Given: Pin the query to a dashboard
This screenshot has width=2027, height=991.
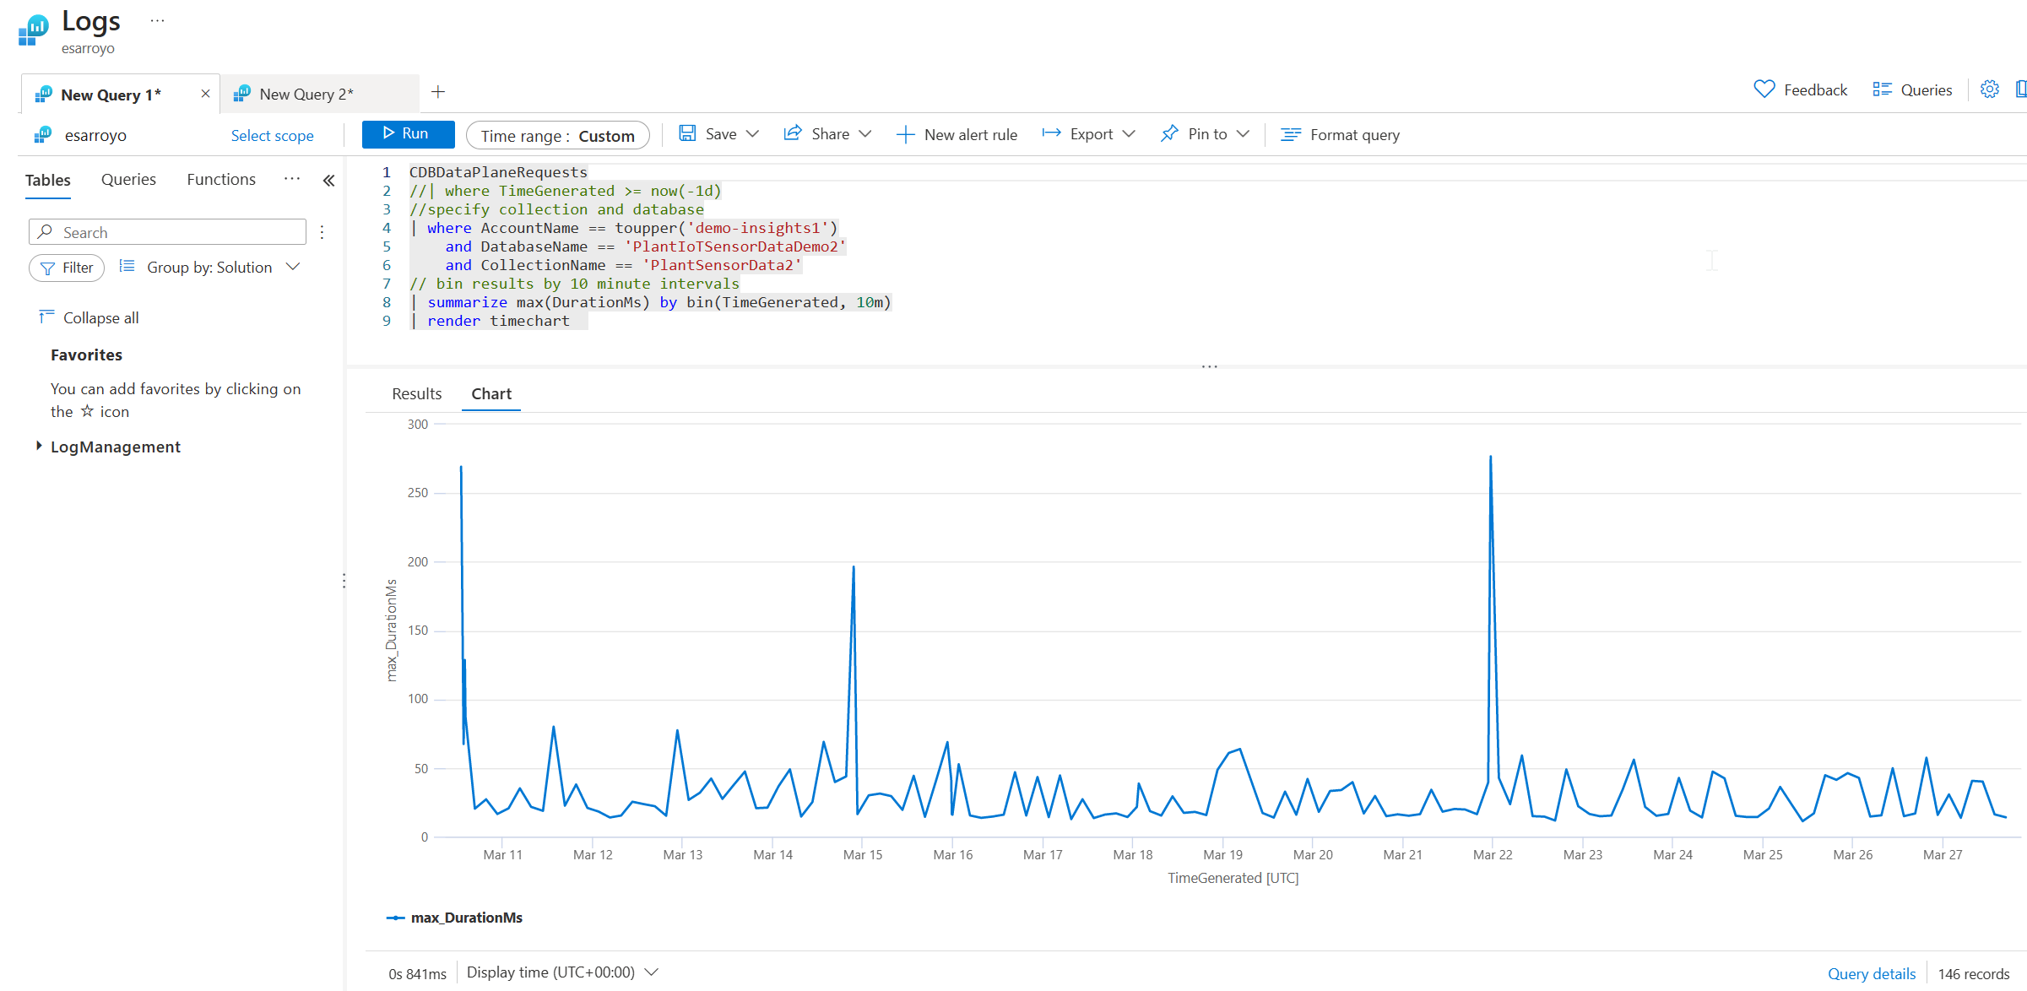Looking at the screenshot, I should (x=1203, y=134).
